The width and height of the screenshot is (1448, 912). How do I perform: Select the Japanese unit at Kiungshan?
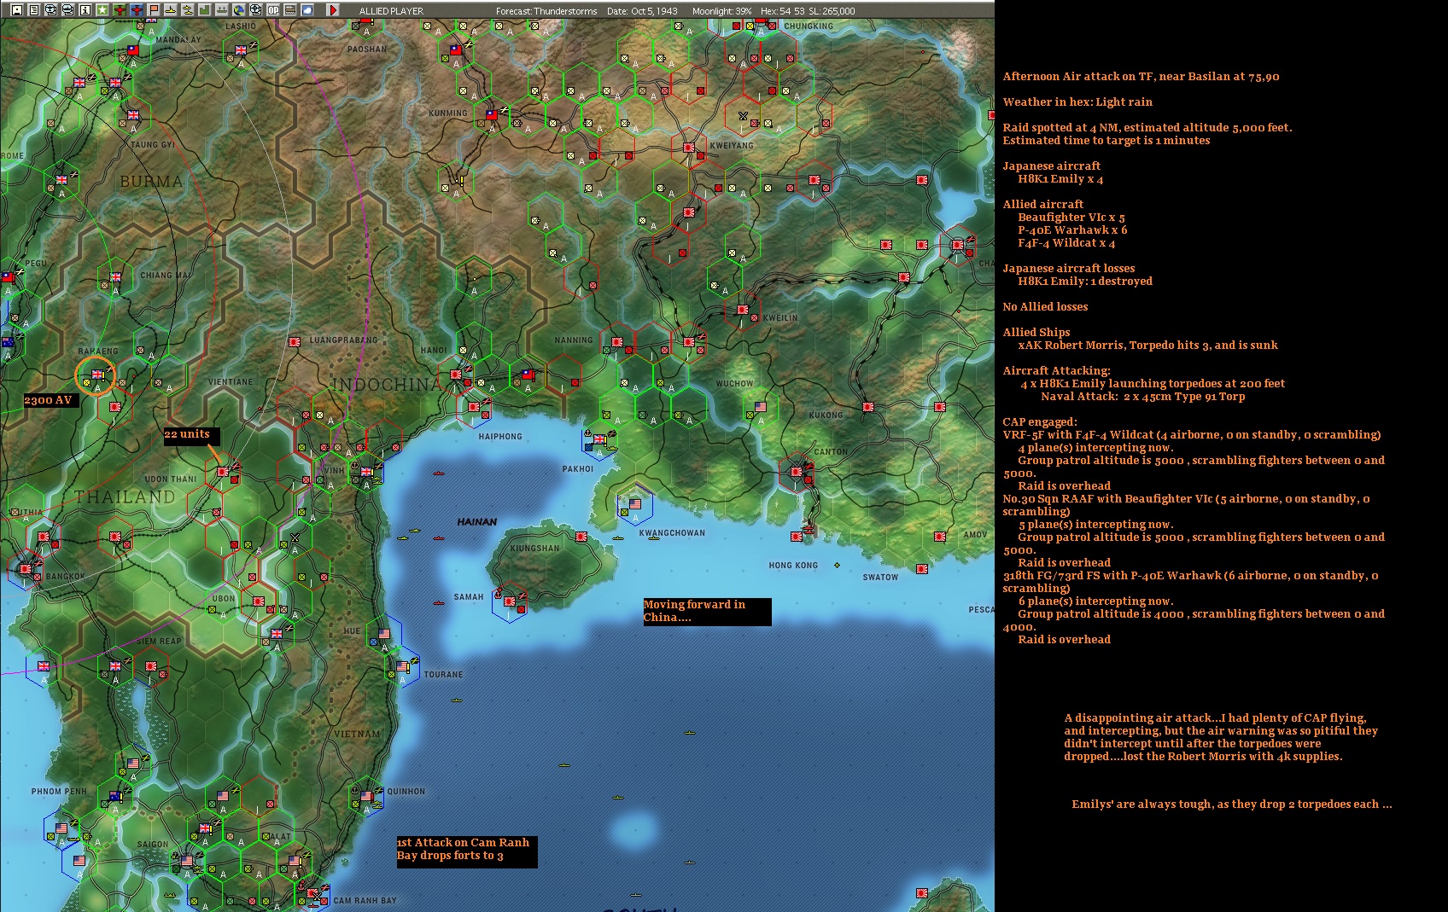tap(581, 537)
